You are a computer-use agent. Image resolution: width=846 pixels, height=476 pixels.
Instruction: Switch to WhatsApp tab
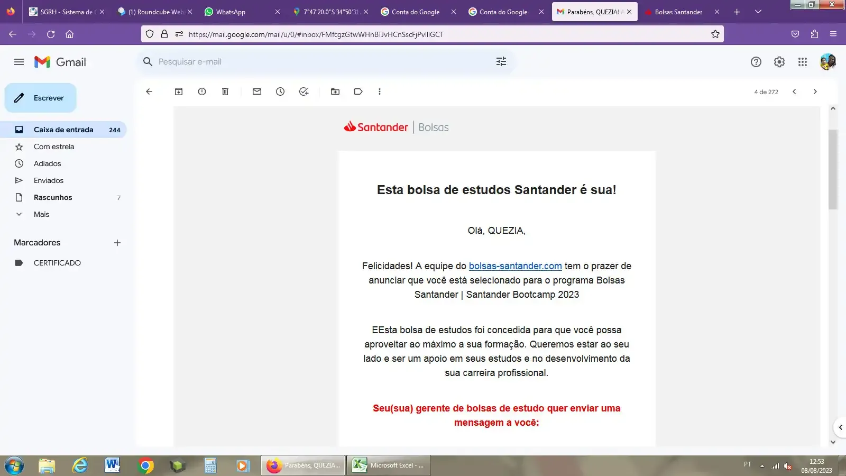point(243,12)
